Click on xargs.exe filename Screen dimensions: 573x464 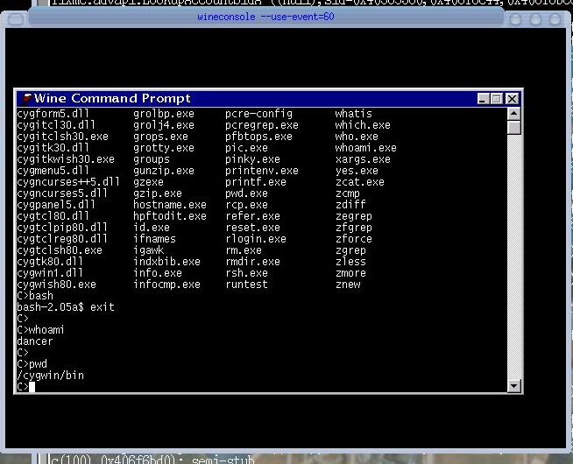(x=363, y=159)
